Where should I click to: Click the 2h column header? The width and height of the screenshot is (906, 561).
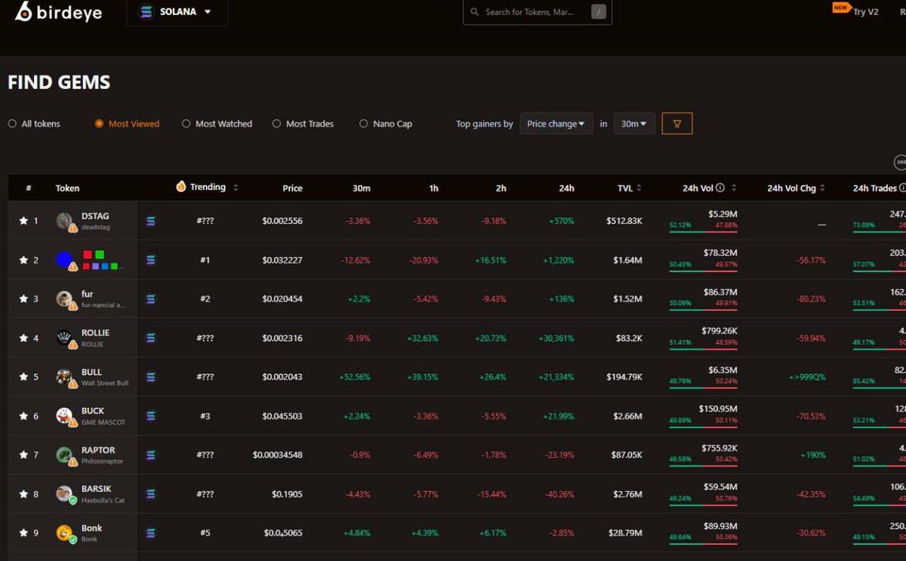pos(501,188)
